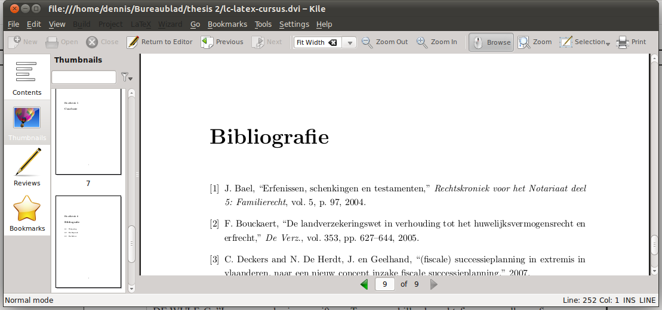This screenshot has height=310, width=662.
Task: Print the document
Action: click(x=631, y=42)
